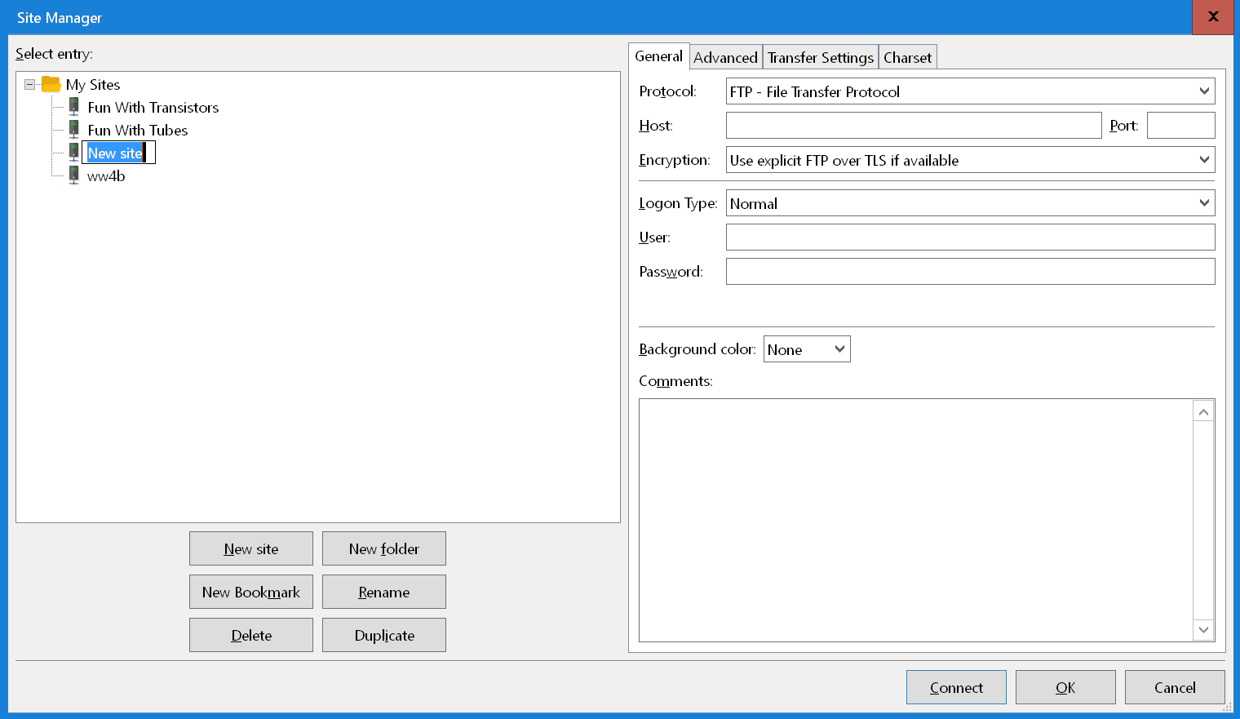1240x719 pixels.
Task: Click the ww4b site server icon
Action: 74,175
